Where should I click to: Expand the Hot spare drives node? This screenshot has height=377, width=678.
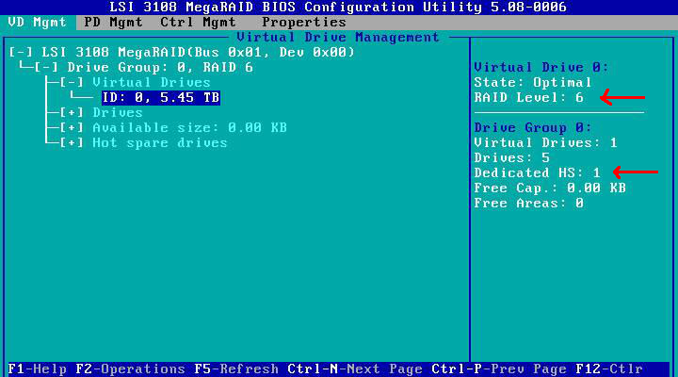[x=72, y=143]
